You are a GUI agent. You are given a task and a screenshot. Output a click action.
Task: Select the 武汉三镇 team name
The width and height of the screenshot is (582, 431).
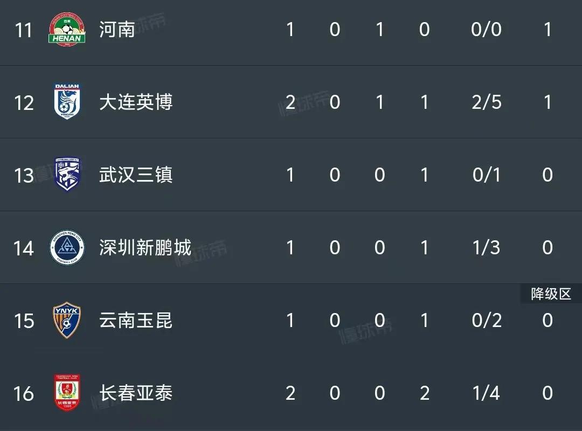click(135, 175)
